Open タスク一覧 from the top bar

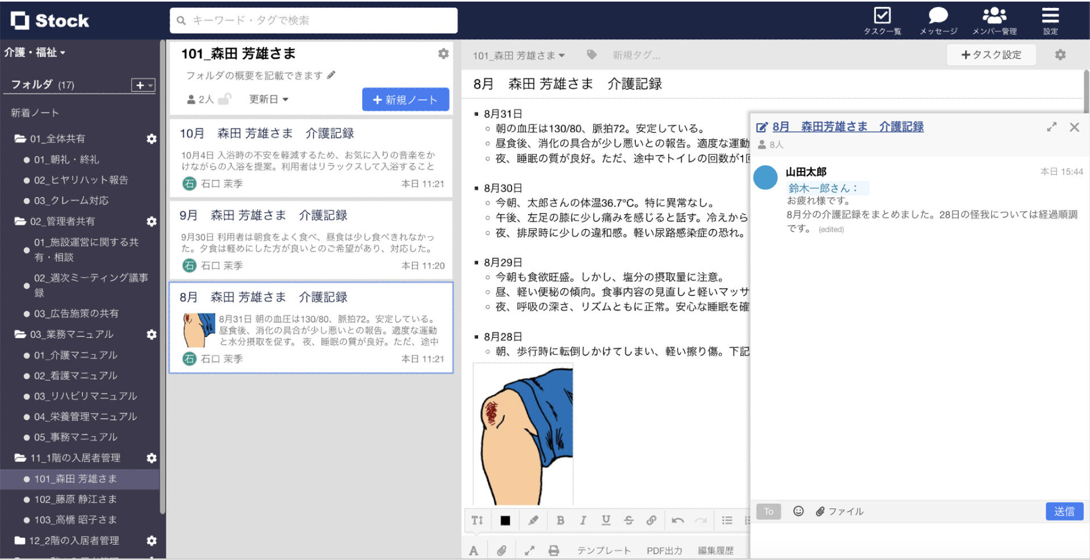[882, 20]
